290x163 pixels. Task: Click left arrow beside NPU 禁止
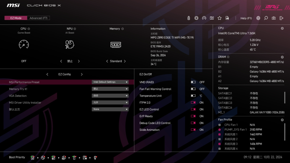pos(61,61)
